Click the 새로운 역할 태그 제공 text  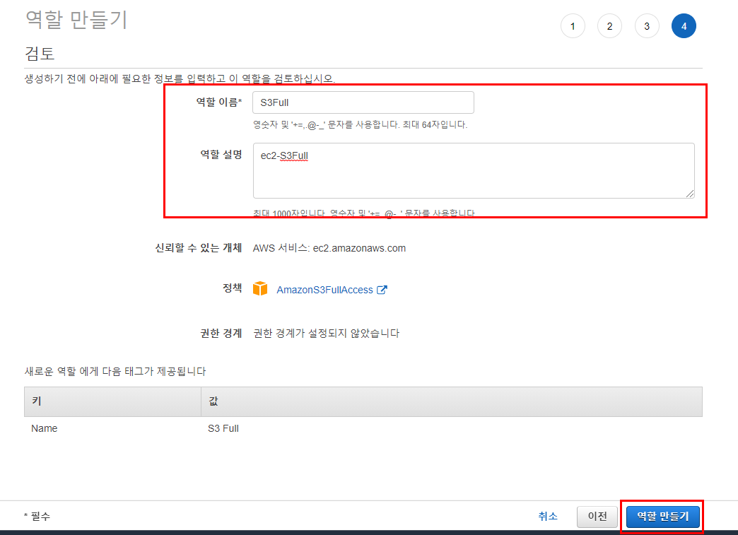(115, 371)
